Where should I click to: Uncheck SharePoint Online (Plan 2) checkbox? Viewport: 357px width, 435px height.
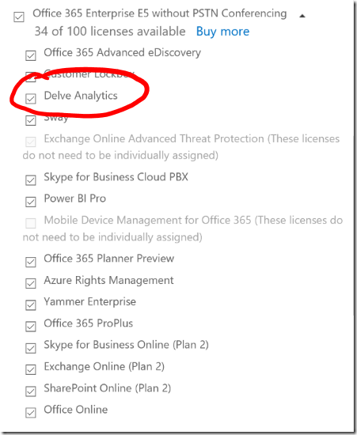[x=31, y=391]
